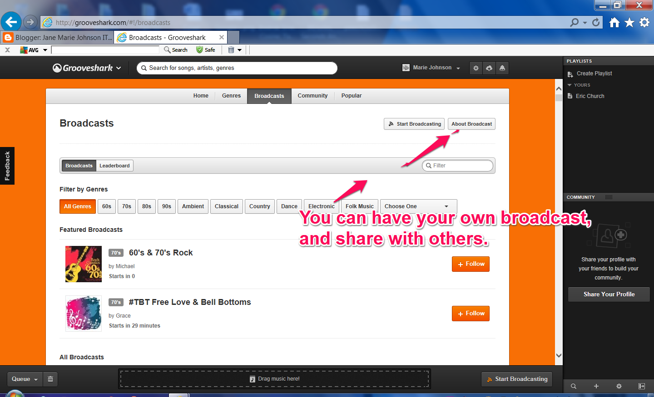Click Marie Johnson's profile avatar
Screen dimensions: 654x397
[406, 68]
